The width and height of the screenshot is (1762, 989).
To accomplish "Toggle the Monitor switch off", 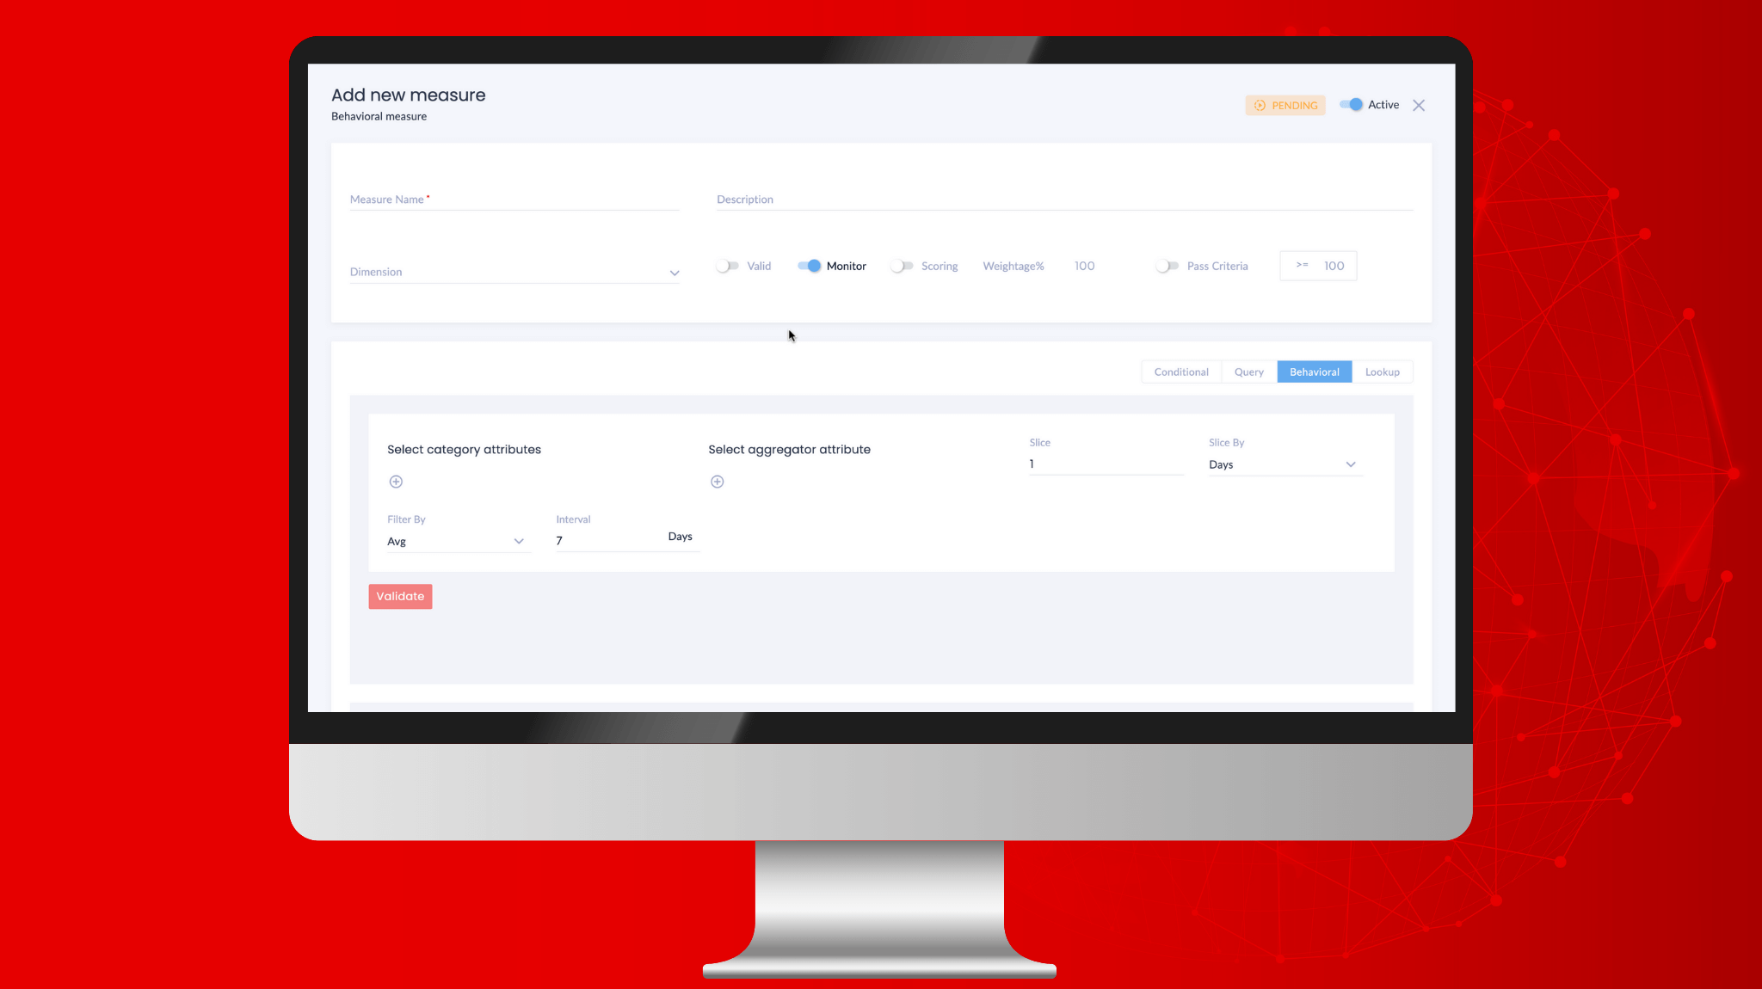I will coord(809,265).
